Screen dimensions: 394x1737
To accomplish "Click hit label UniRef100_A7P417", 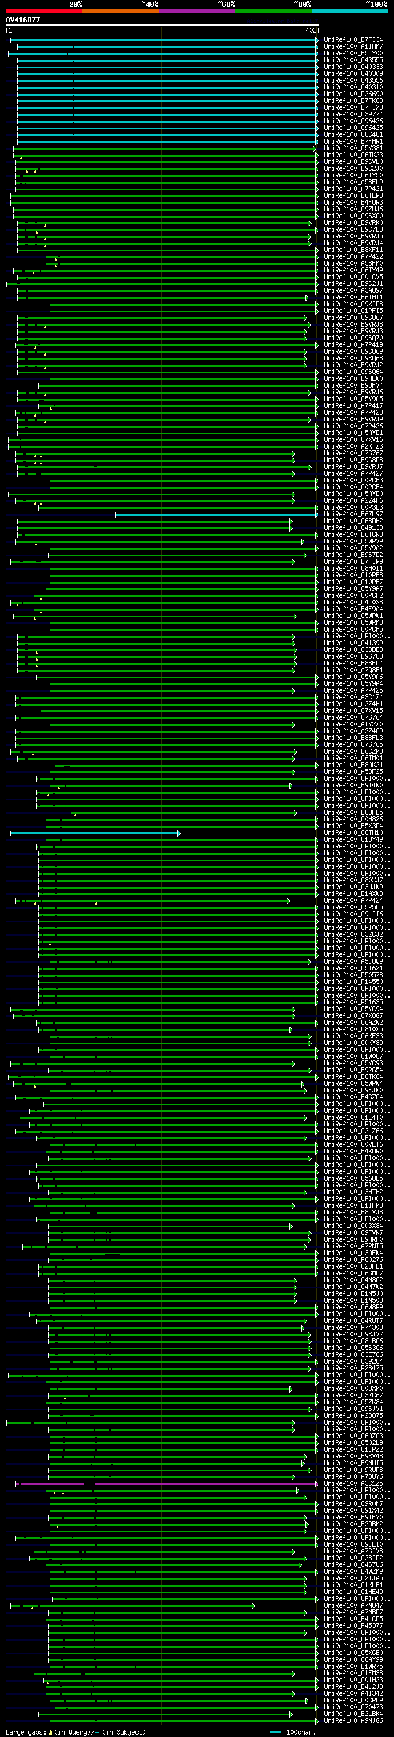I will click(353, 406).
